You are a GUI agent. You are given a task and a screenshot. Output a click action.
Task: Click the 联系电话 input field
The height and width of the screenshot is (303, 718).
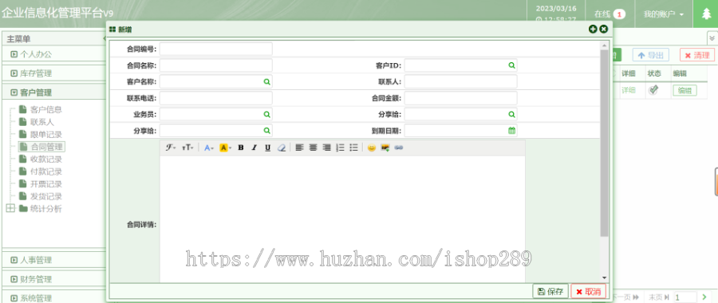(x=215, y=98)
